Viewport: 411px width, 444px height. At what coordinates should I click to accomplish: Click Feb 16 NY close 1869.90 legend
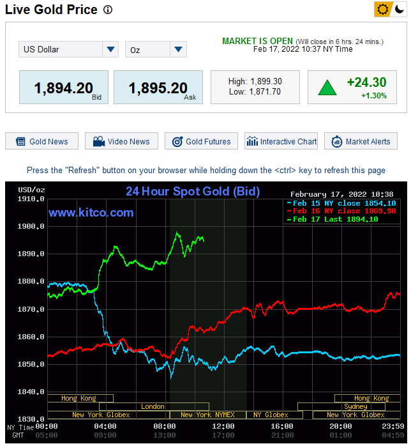[341, 211]
